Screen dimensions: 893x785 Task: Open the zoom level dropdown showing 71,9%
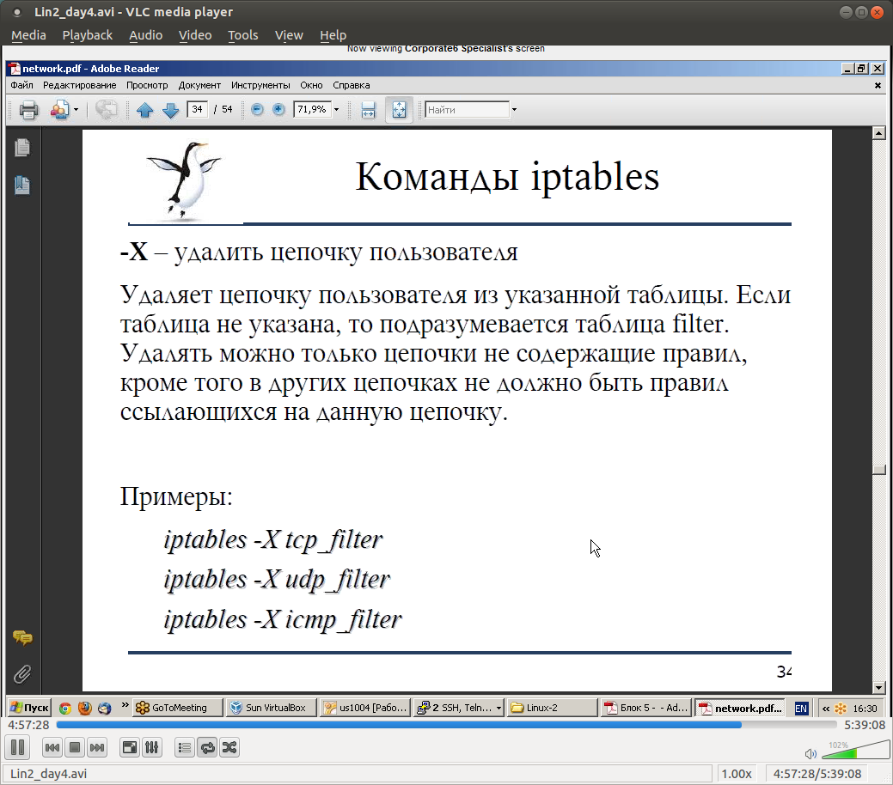(x=335, y=109)
